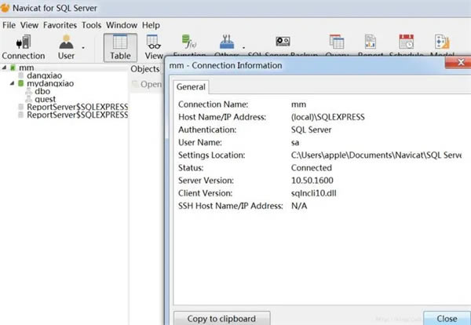Open the Query toolbar icon
Viewport: 471px width, 325px height.
click(x=337, y=45)
